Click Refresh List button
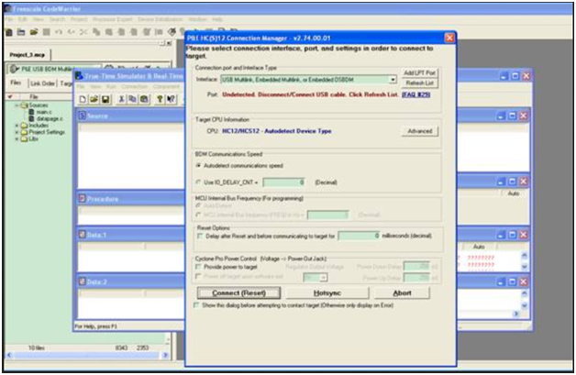The image size is (576, 375). point(419,83)
